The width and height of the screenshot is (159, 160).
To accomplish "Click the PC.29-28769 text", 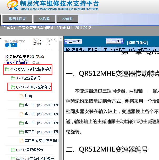I will click(x=38, y=42).
